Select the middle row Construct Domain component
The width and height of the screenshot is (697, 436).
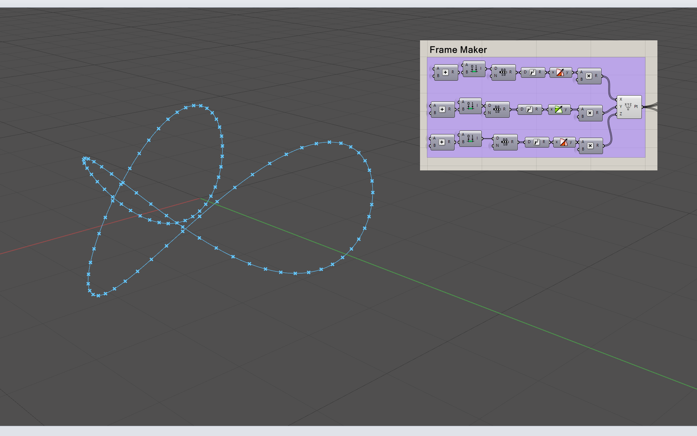click(470, 106)
